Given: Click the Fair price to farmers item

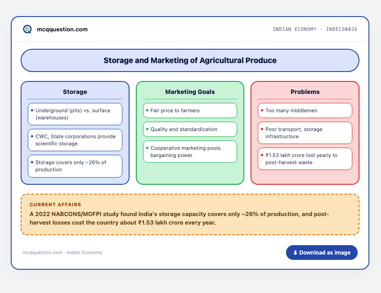Looking at the screenshot, I should click(x=190, y=110).
